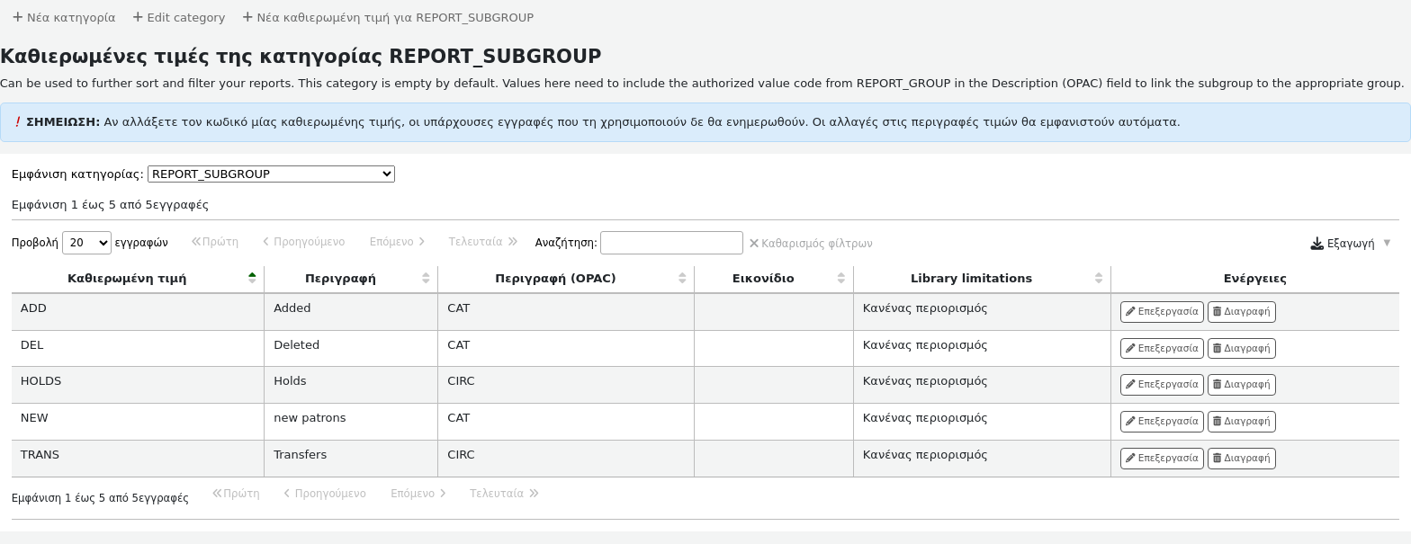
Task: Open Edit category from the toolbar
Action: click(178, 17)
